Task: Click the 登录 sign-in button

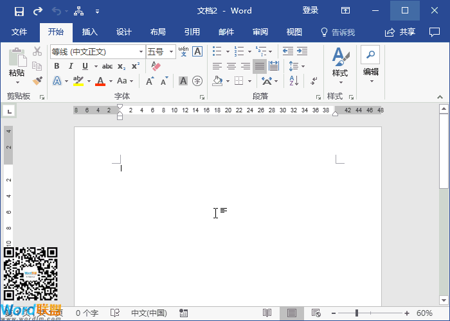Action: [x=310, y=11]
